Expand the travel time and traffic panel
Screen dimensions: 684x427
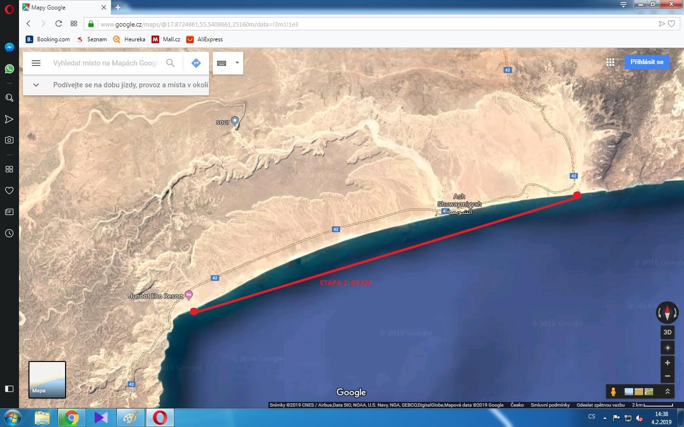[36, 85]
